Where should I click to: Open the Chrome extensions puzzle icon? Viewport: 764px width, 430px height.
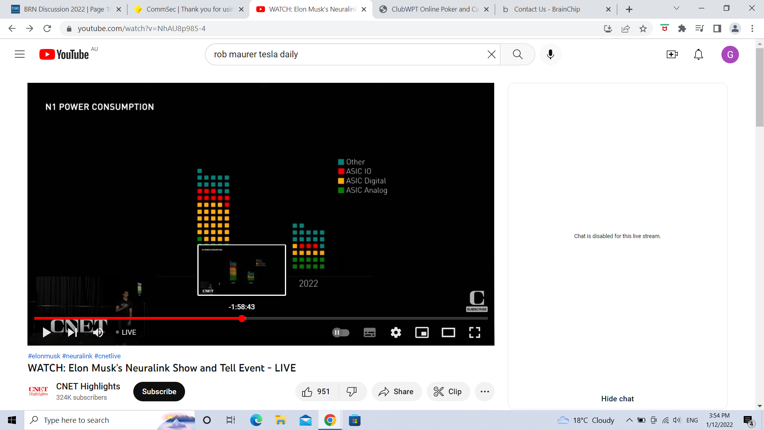coord(682,28)
